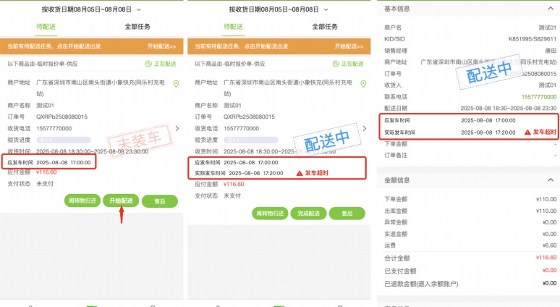Click 支付状态 未支付 in left screen
The width and height of the screenshot is (560, 307).
point(45,184)
